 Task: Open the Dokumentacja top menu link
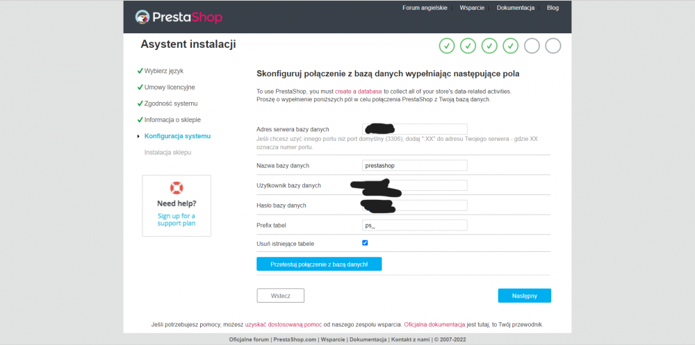516,8
